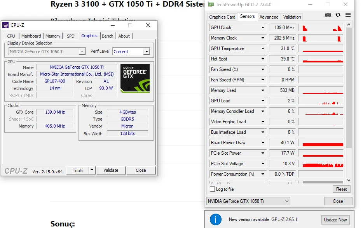Open the GPU Temperature sensor dropdown
The width and height of the screenshot is (363, 228).
pos(263,48)
